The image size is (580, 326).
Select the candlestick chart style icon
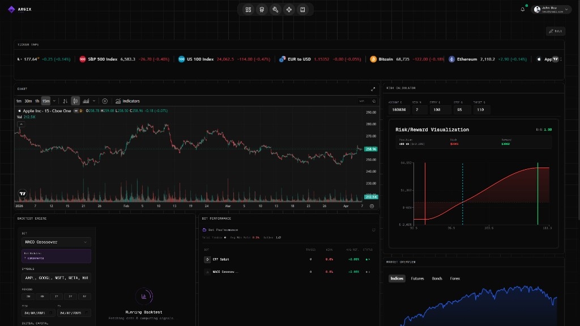coord(75,101)
